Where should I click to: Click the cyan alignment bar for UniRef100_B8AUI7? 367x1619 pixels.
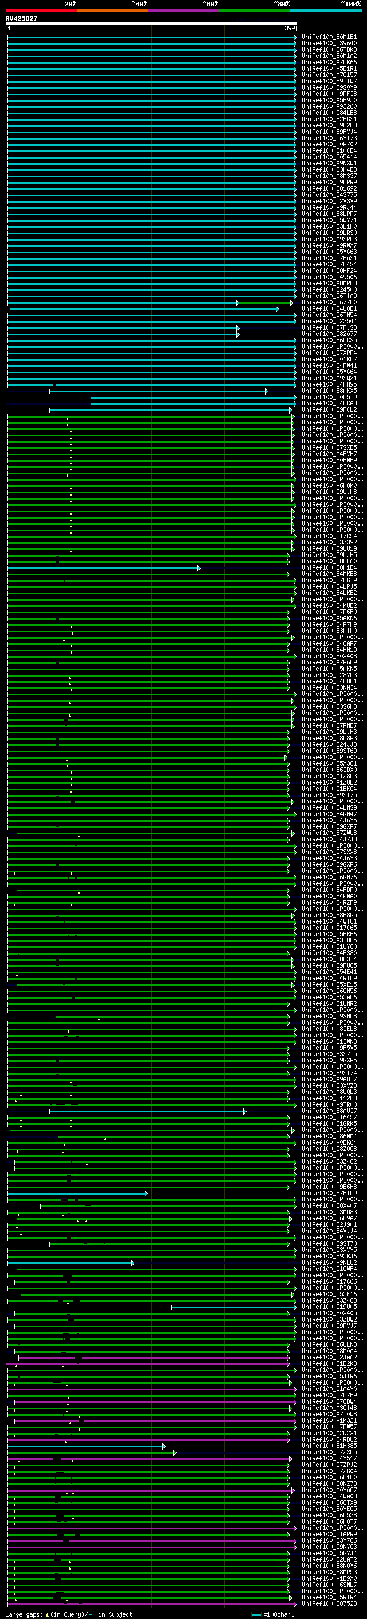[147, 1112]
